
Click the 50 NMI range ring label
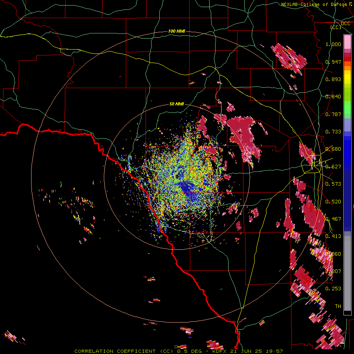coord(177,104)
